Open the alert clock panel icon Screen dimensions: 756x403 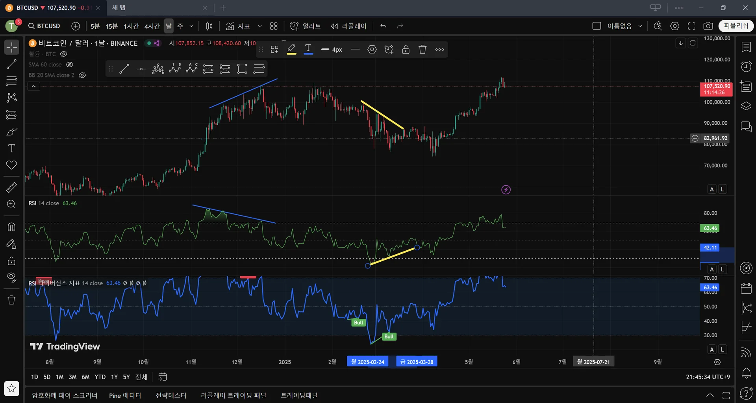point(746,67)
